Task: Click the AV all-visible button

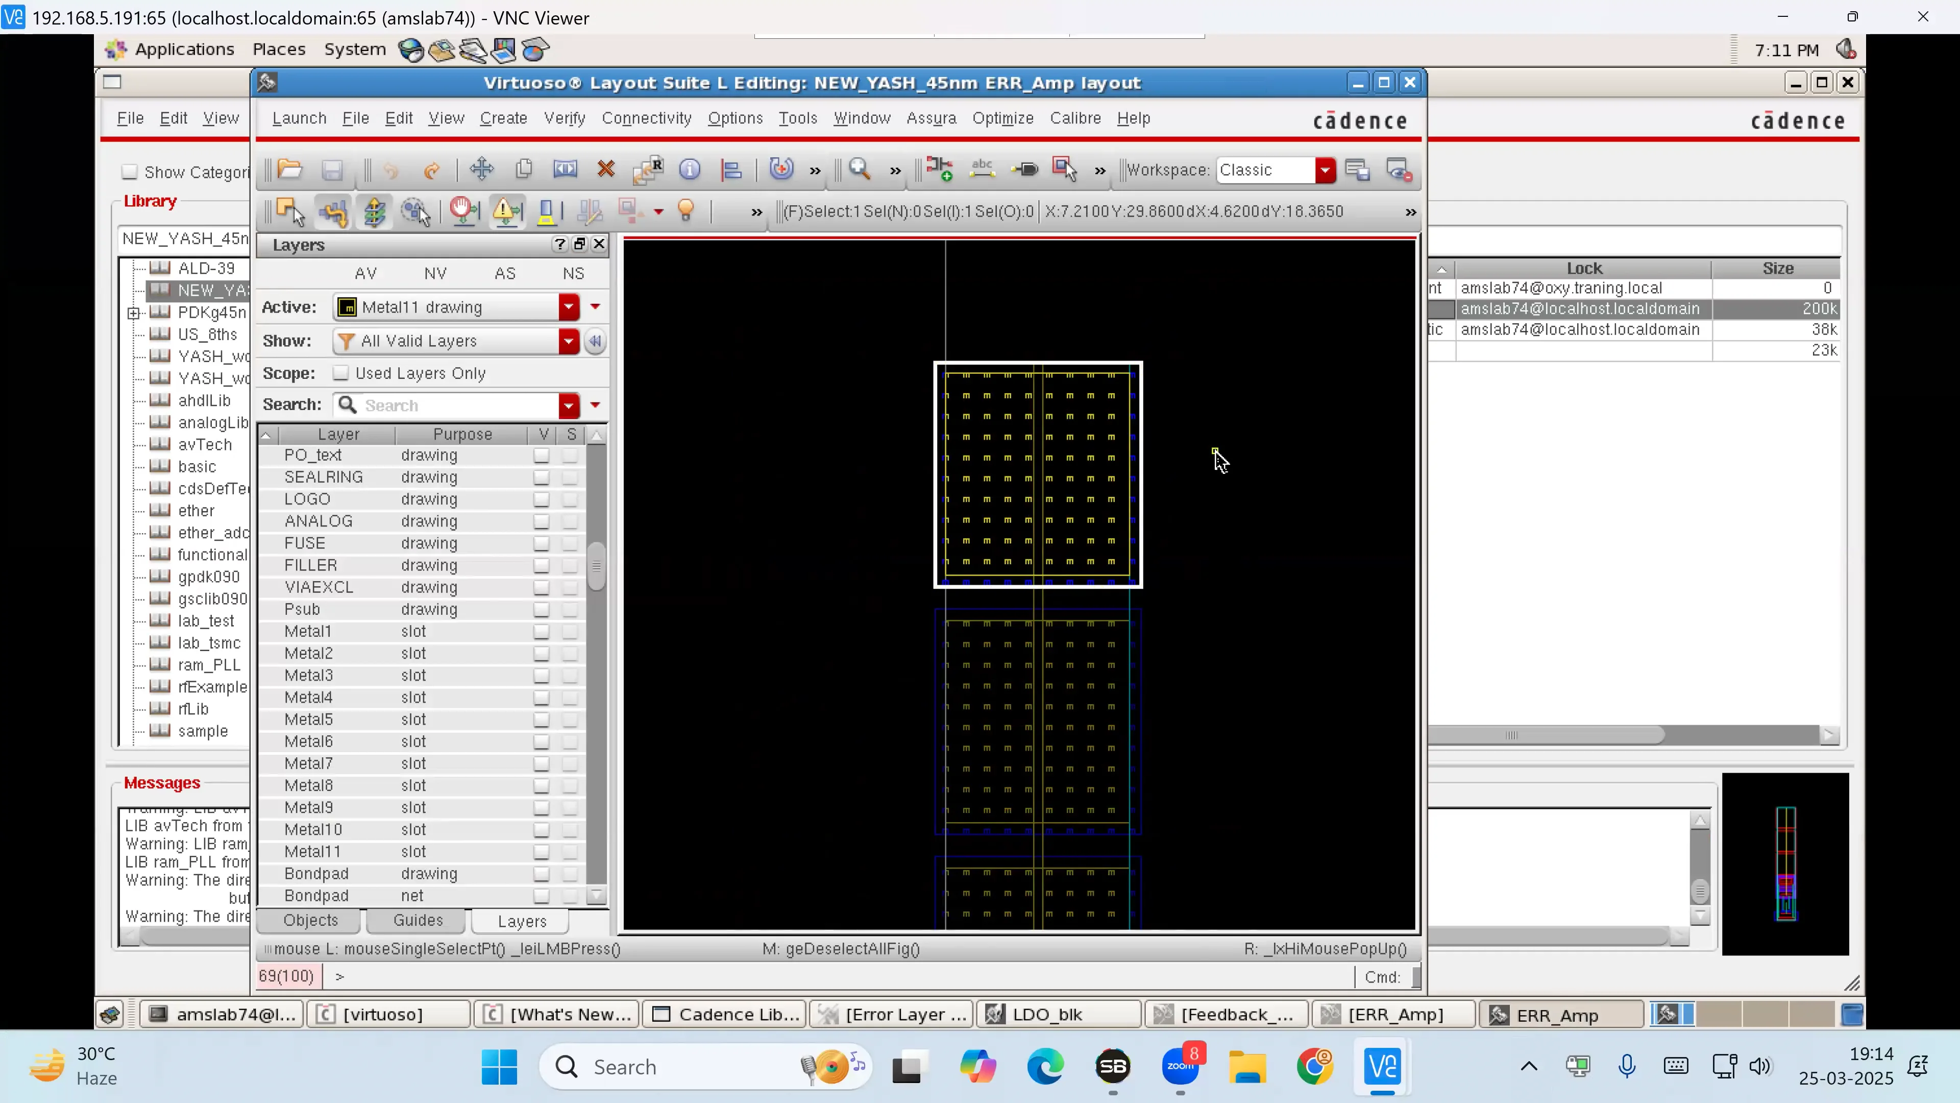Action: point(365,273)
